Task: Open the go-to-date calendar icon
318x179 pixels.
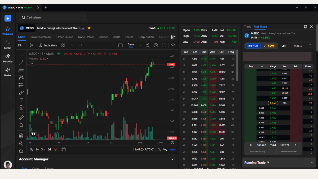Action: [63, 149]
